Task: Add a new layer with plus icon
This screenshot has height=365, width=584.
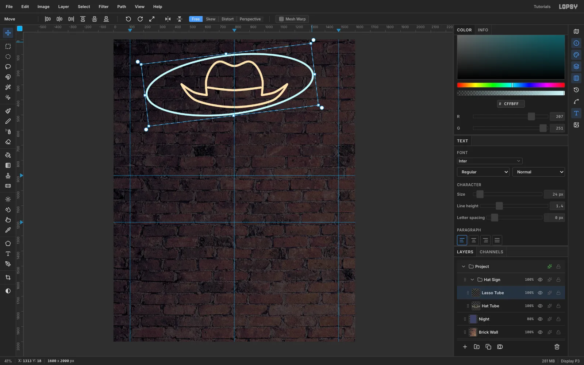Action: tap(465, 347)
